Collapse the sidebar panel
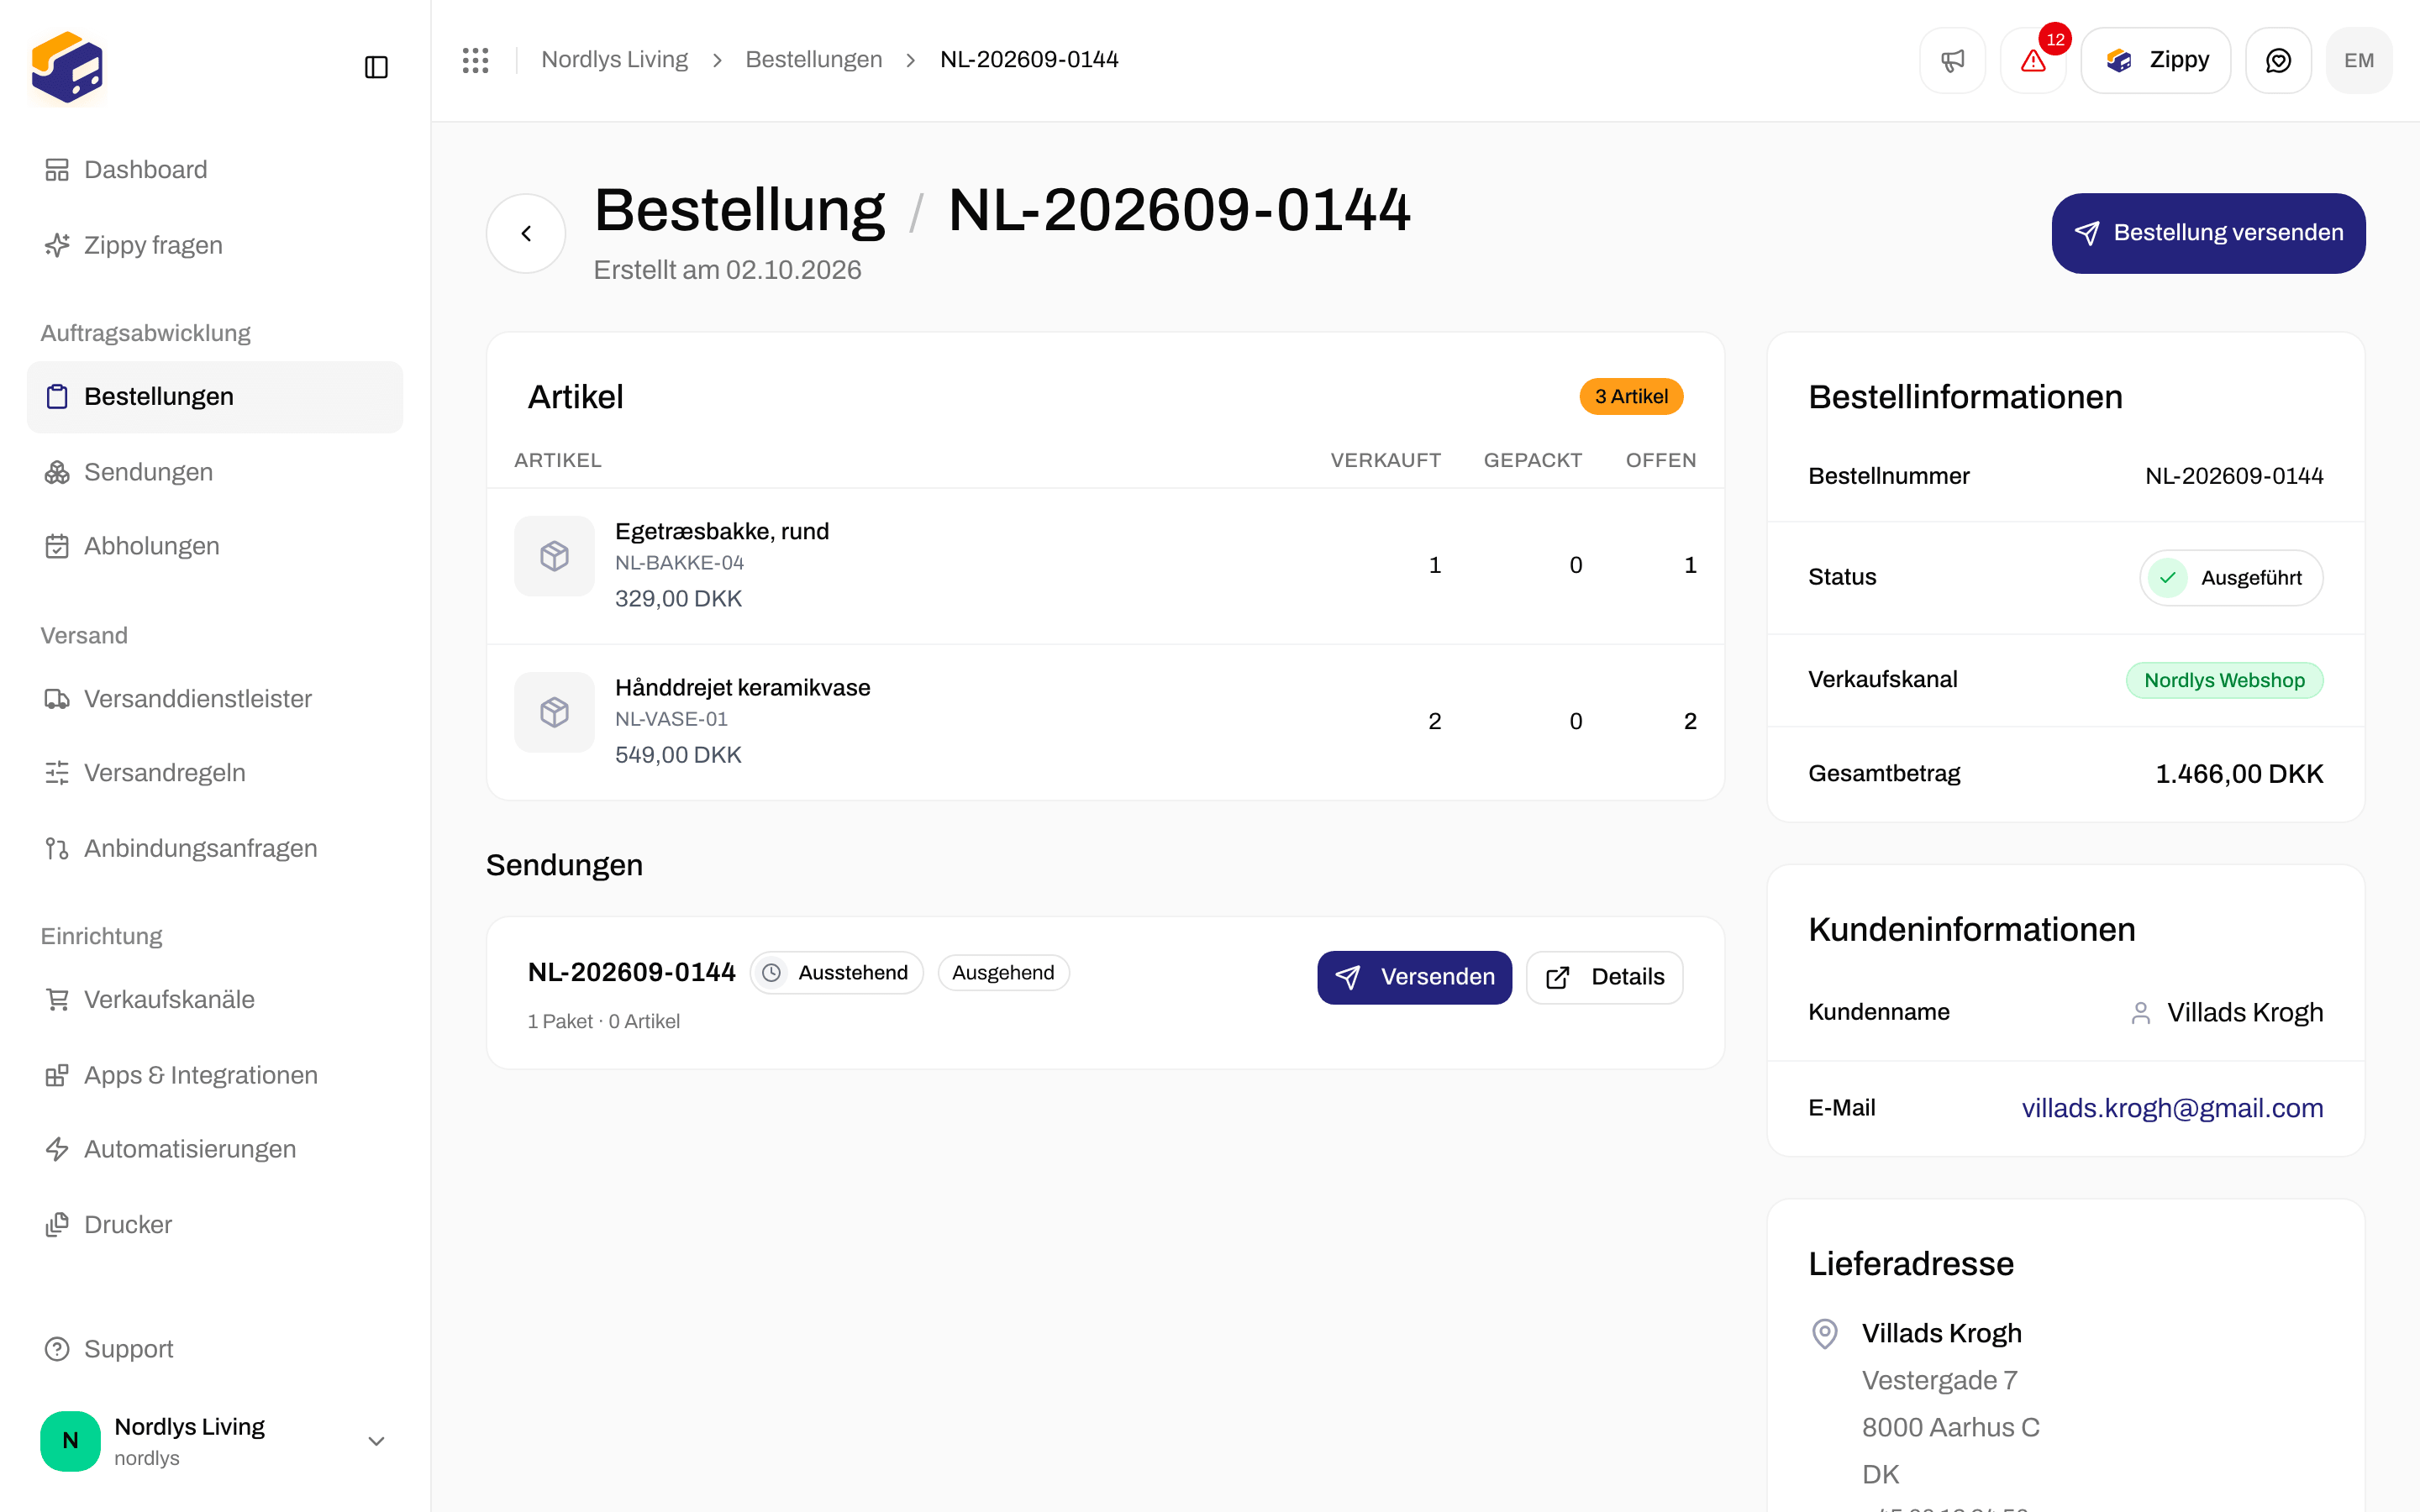 click(376, 67)
